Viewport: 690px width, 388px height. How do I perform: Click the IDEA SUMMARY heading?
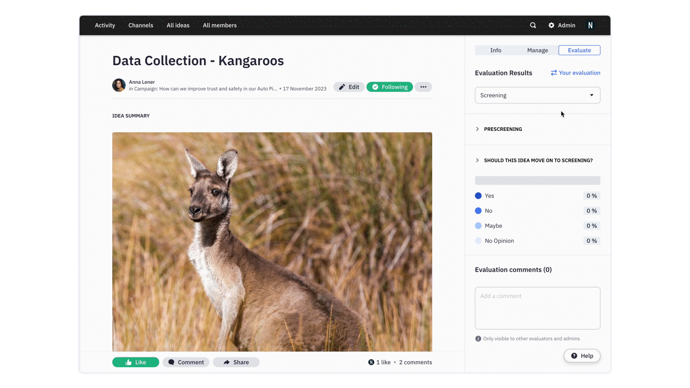(x=131, y=116)
